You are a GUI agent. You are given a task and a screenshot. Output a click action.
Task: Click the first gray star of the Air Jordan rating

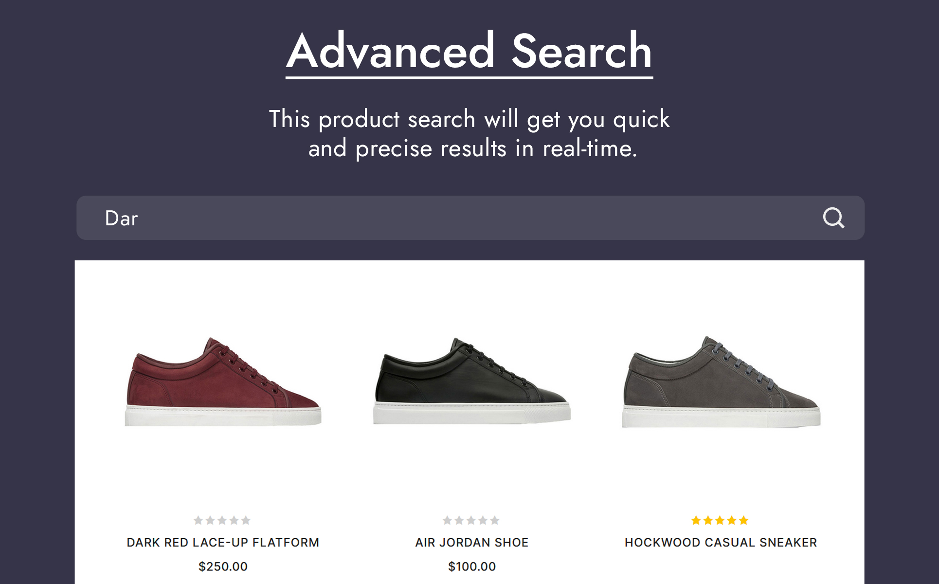tap(447, 520)
